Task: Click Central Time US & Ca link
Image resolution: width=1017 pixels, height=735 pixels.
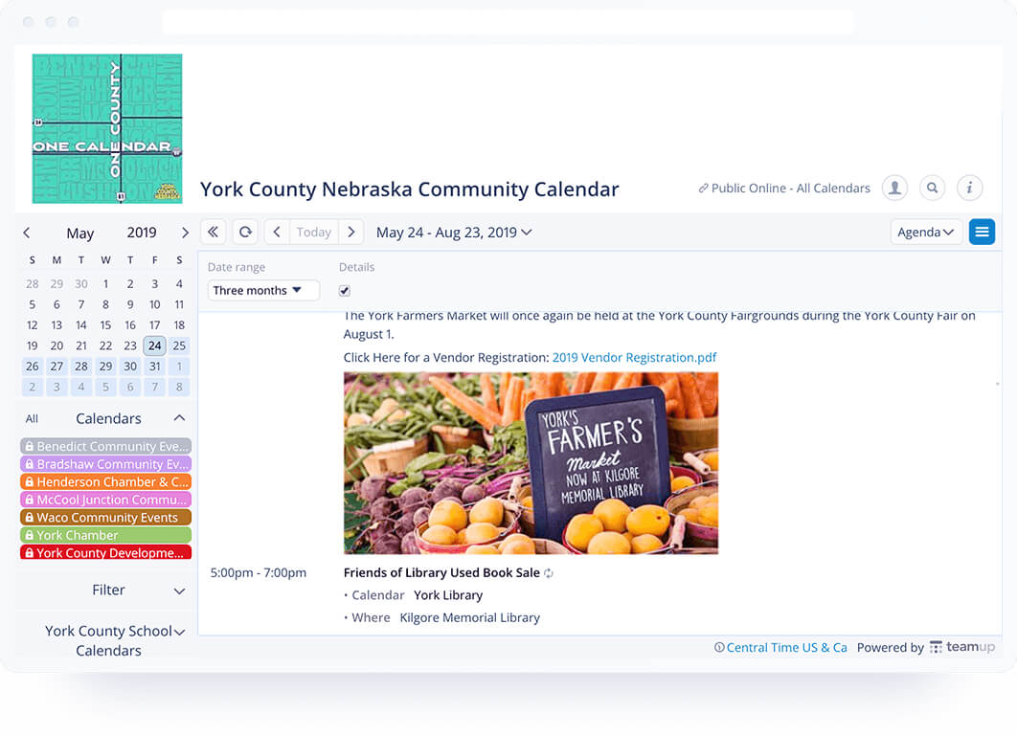Action: 787,648
